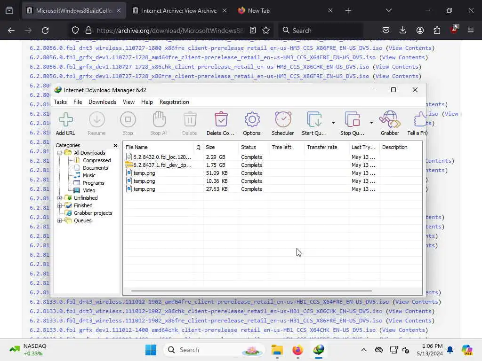Viewport: 482px width, 361px height.
Task: Open File Explorer from the taskbar
Action: pyautogui.click(x=277, y=350)
